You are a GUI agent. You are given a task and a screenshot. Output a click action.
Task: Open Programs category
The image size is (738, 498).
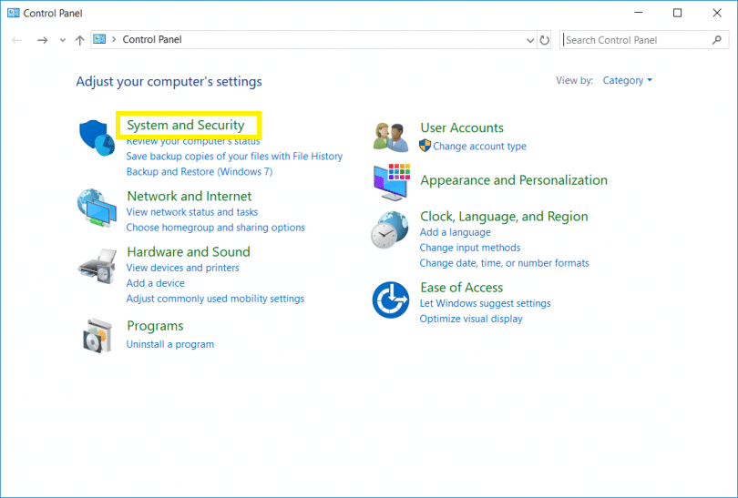click(155, 326)
